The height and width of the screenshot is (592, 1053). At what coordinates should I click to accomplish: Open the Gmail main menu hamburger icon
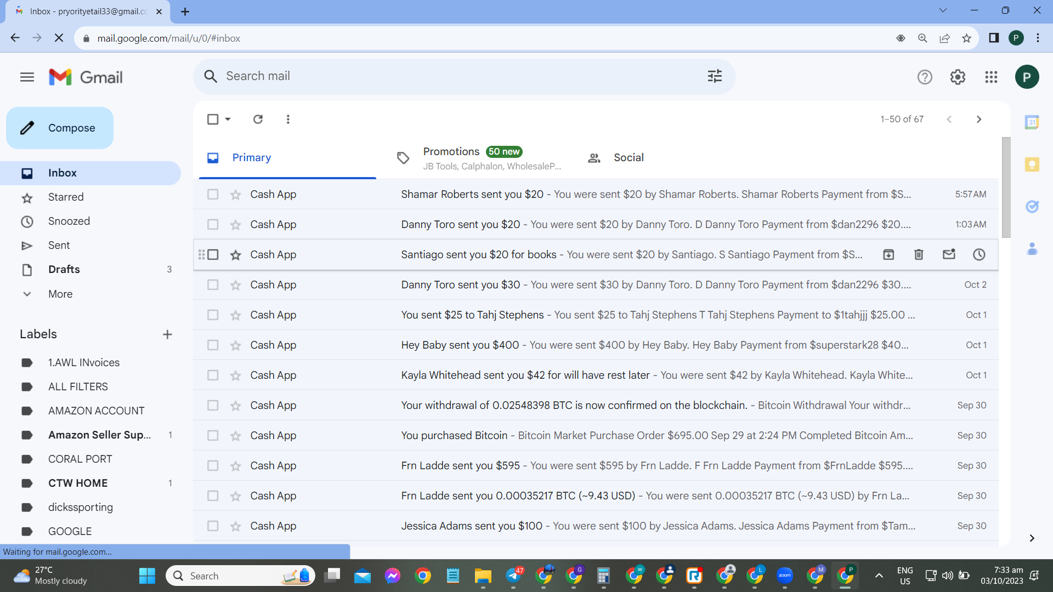click(x=27, y=77)
